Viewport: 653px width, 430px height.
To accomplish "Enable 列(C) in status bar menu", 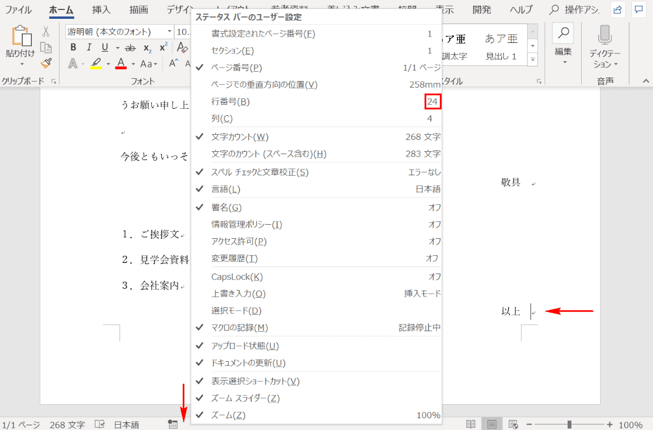I will (317, 118).
